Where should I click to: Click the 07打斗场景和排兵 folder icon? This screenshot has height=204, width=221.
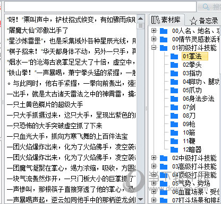tap(164, 200)
